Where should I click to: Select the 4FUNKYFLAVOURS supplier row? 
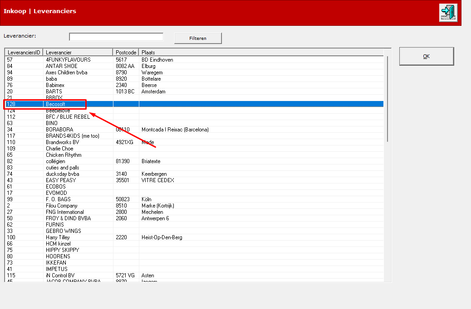194,60
